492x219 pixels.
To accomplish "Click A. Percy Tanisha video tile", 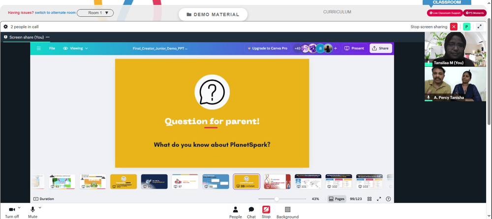I will pyautogui.click(x=455, y=83).
